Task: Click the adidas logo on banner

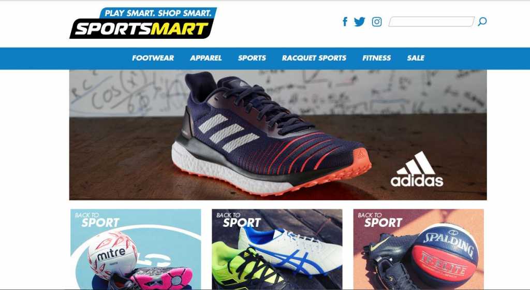Action: pos(417,169)
